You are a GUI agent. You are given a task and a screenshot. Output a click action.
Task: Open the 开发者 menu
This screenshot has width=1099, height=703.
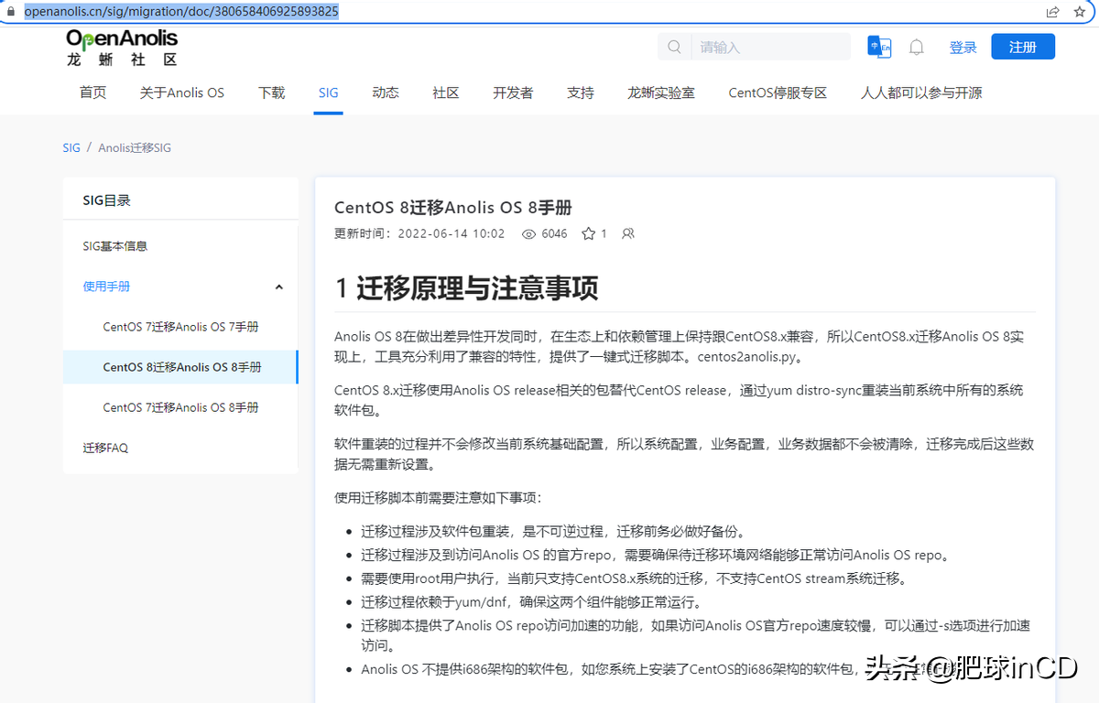[513, 92]
